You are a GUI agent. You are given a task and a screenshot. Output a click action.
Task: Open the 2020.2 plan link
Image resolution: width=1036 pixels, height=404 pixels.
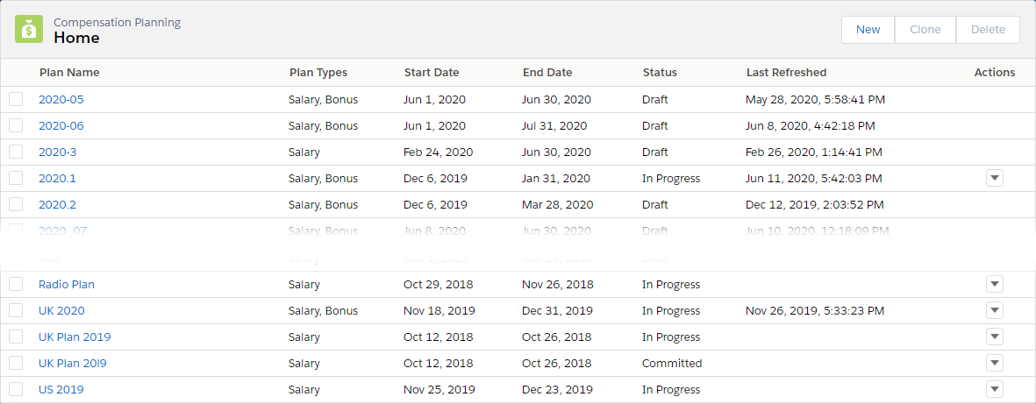58,205
